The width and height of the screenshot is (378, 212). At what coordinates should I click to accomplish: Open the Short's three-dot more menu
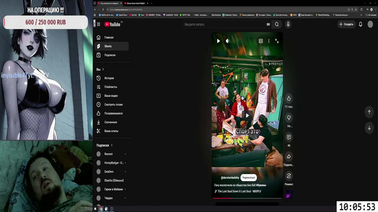269,41
